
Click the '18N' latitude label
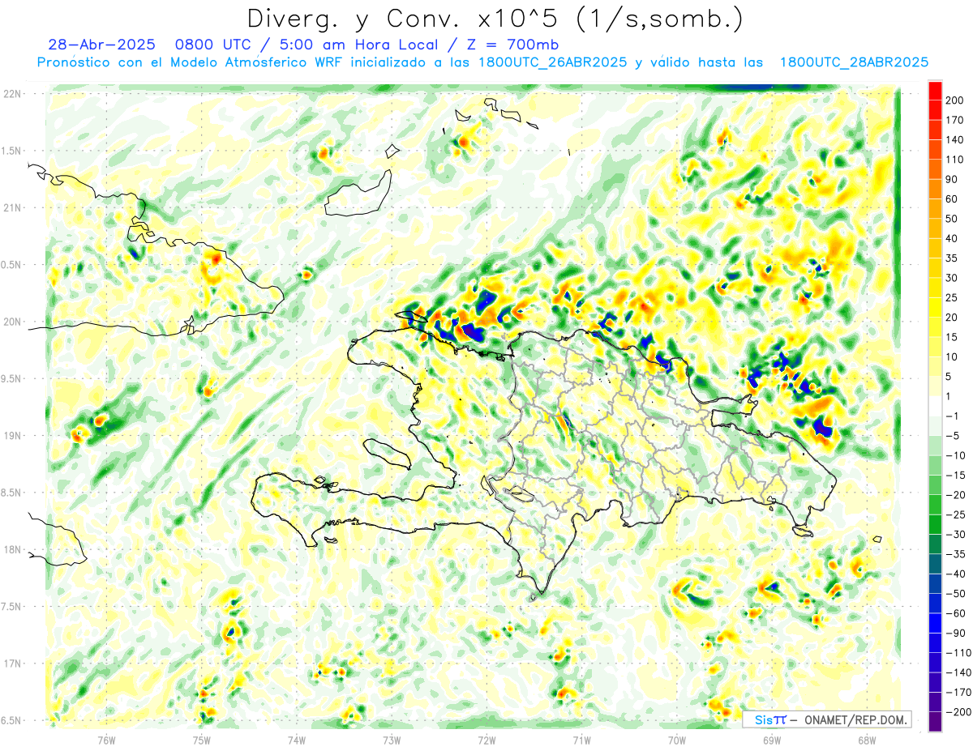(11, 549)
